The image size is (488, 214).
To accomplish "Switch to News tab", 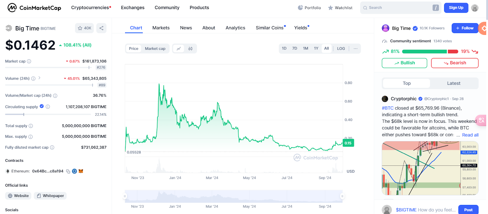I will 186,28.
